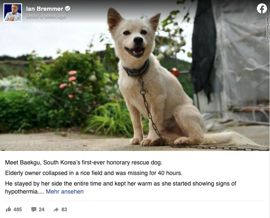Click the 83 shares count
Viewport: 270px width, 218px height.
(64, 210)
